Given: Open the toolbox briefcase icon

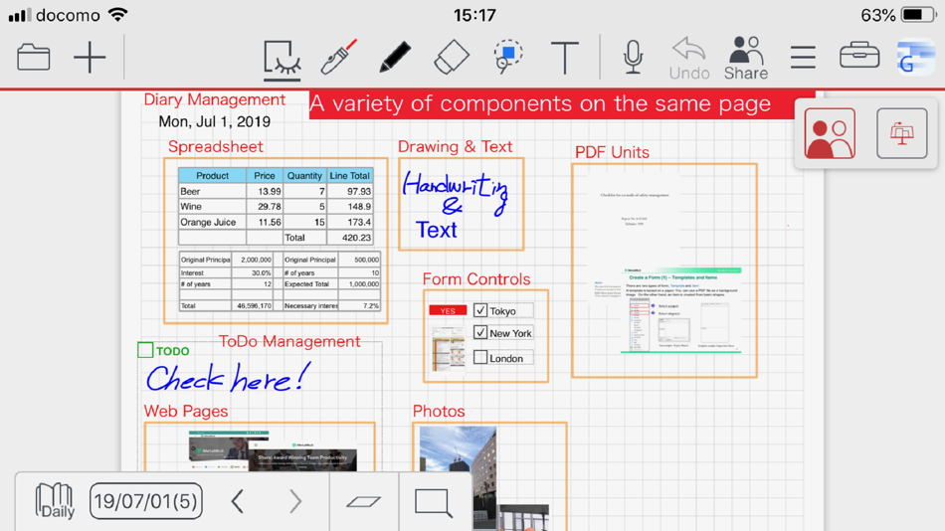Looking at the screenshot, I should pos(859,56).
